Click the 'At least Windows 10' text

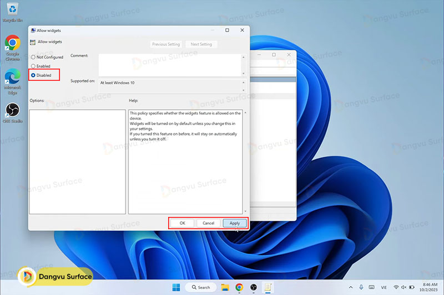[x=117, y=82]
